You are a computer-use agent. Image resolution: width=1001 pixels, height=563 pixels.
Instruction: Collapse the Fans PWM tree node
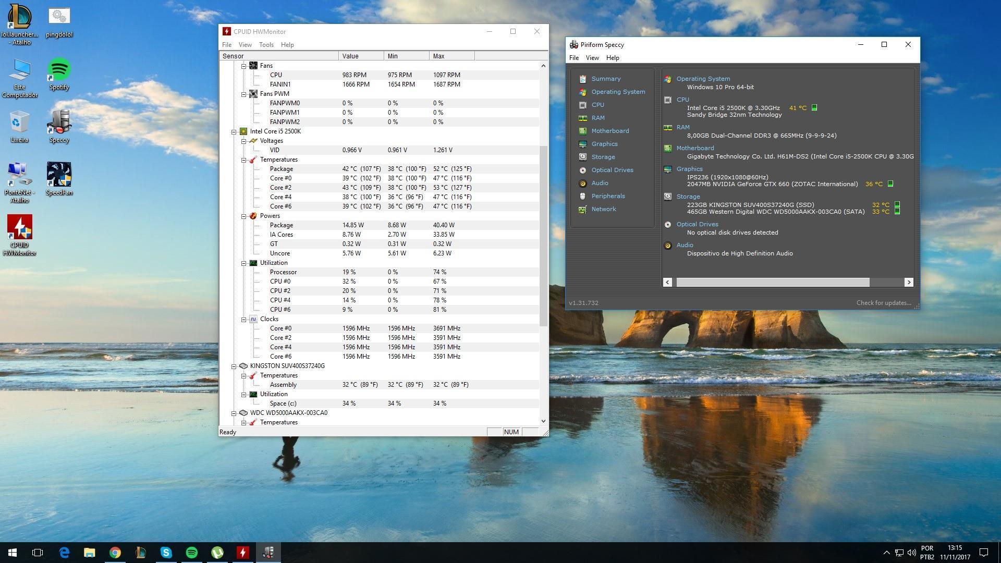click(x=243, y=94)
